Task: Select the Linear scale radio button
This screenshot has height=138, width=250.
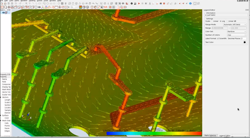Action: [213, 21]
